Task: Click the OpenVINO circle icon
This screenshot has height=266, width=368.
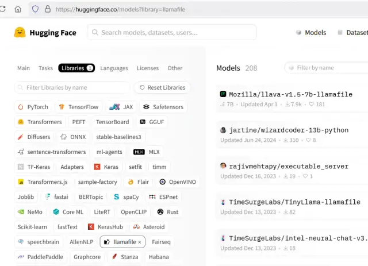Action: pyautogui.click(x=162, y=182)
